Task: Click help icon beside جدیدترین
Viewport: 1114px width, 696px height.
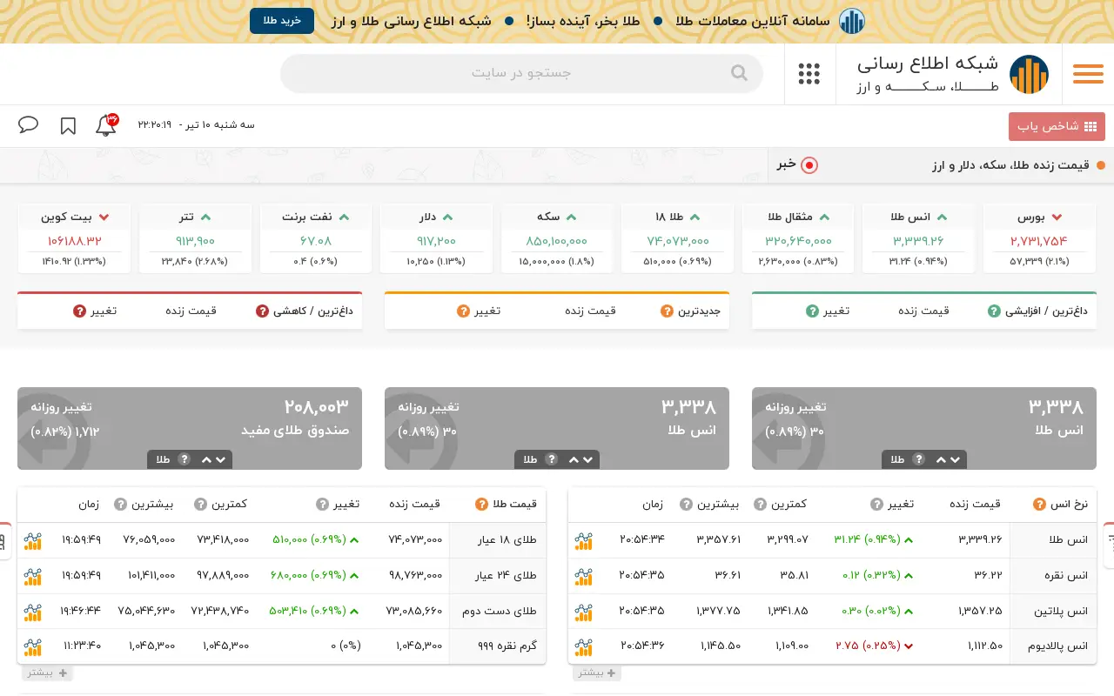Action: pos(668,311)
